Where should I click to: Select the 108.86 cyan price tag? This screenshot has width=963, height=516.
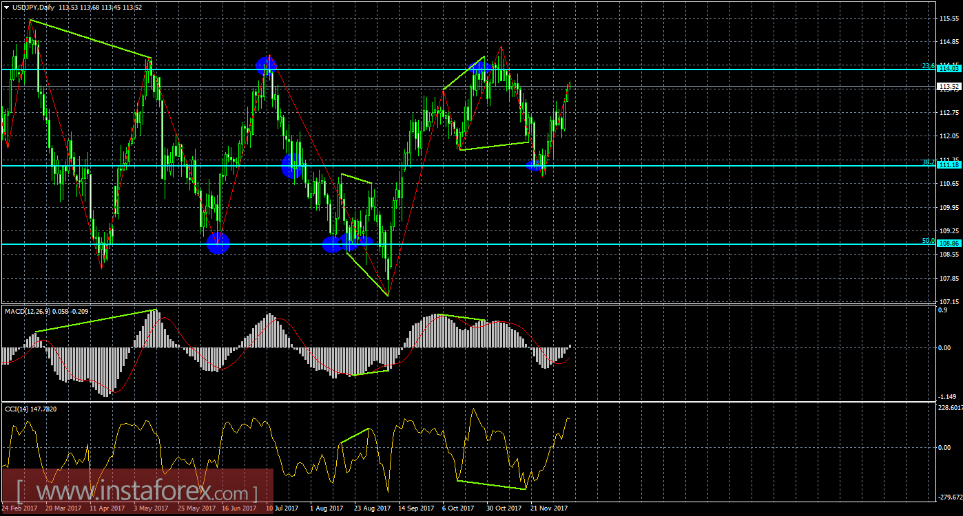(x=950, y=243)
